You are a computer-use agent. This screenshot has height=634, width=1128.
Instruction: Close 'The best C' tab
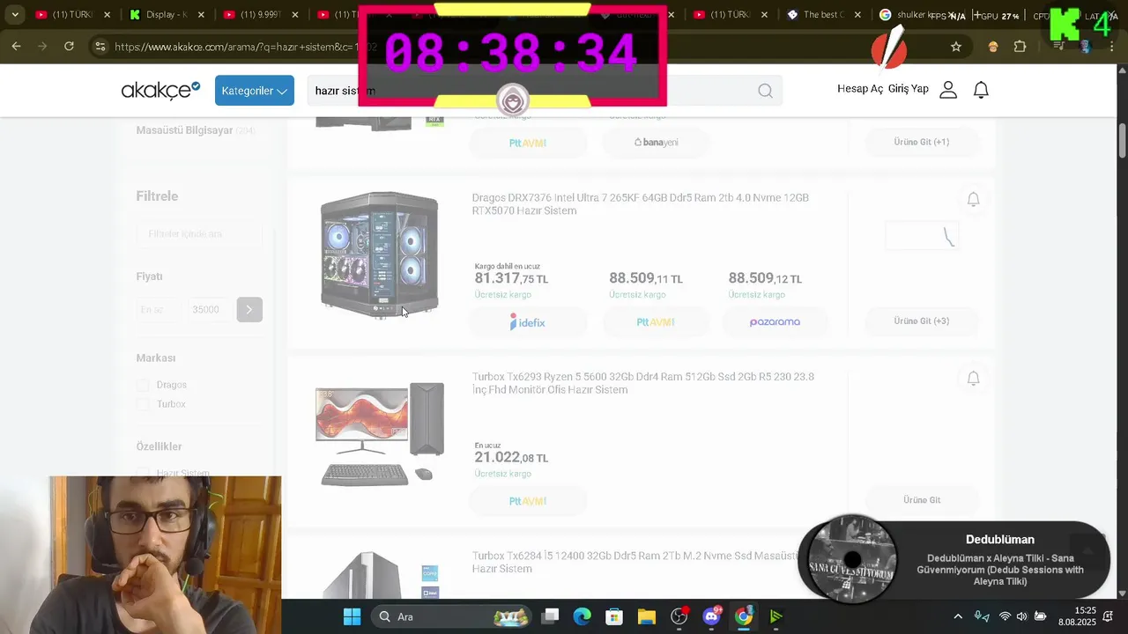pos(858,15)
